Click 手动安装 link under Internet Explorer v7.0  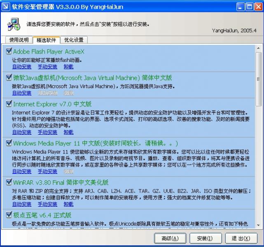click(x=47, y=132)
